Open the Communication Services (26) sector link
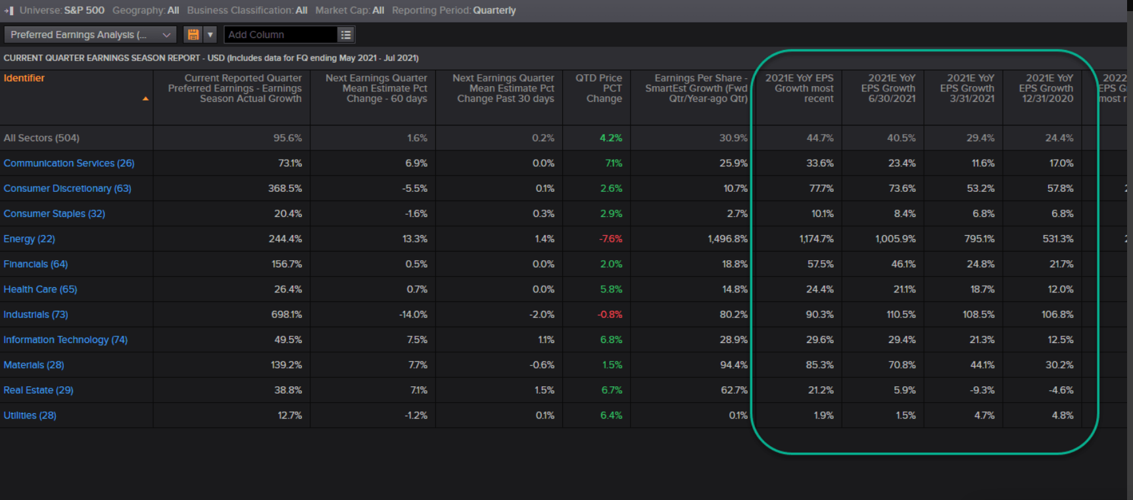1133x500 pixels. click(x=68, y=163)
